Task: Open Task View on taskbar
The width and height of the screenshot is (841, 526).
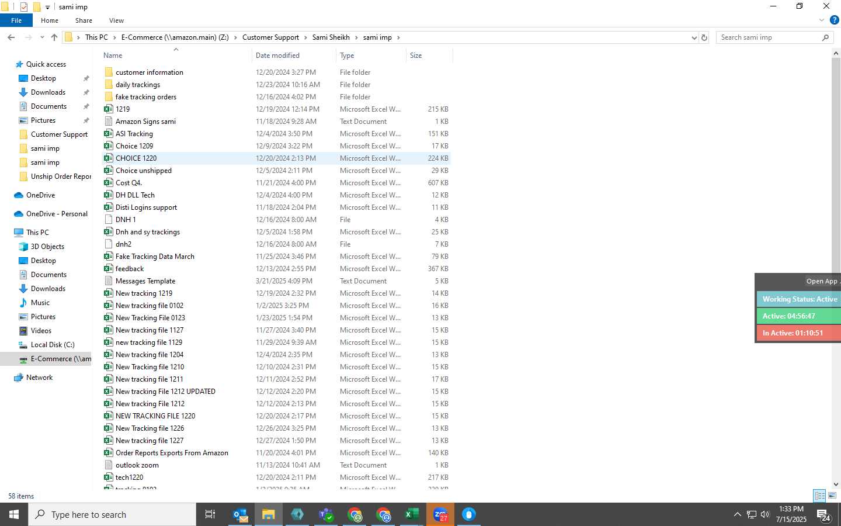Action: (210, 514)
